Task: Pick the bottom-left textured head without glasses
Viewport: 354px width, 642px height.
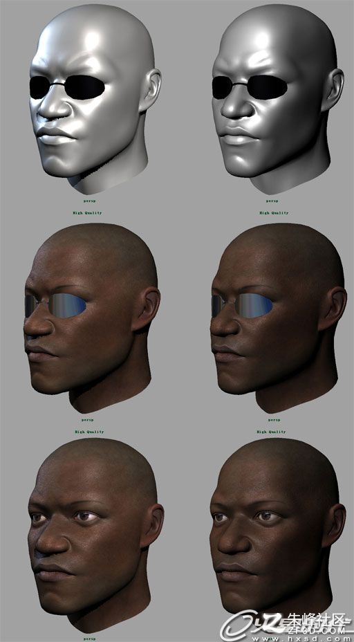Action: point(96,535)
